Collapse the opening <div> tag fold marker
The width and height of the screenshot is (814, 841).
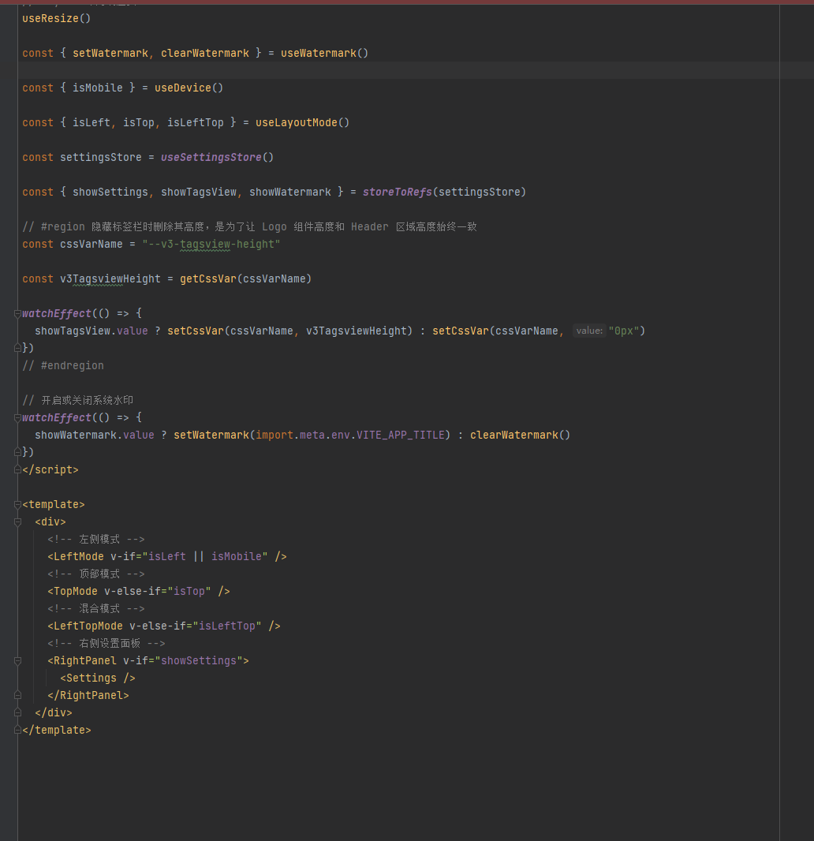(17, 521)
